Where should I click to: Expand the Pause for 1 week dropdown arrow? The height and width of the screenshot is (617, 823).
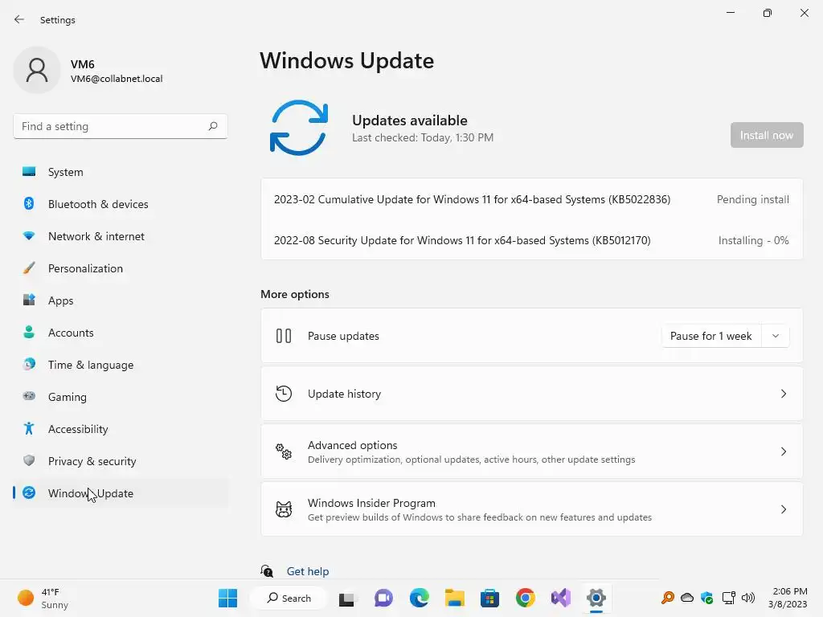(x=776, y=336)
